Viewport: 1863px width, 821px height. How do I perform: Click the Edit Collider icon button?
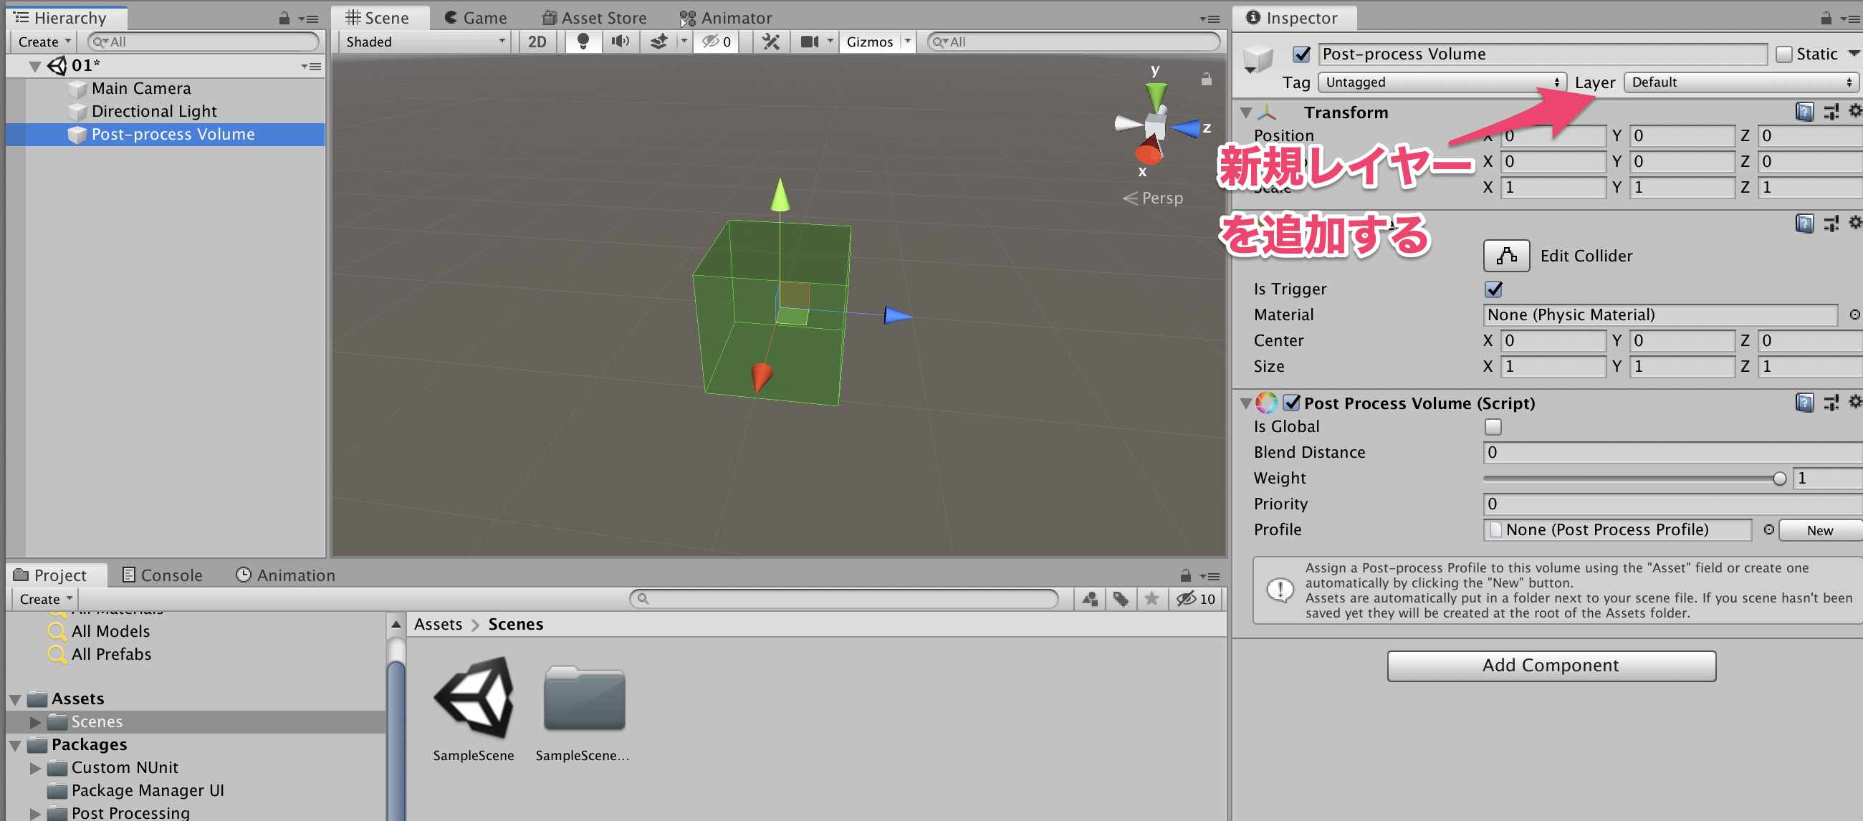(x=1505, y=255)
